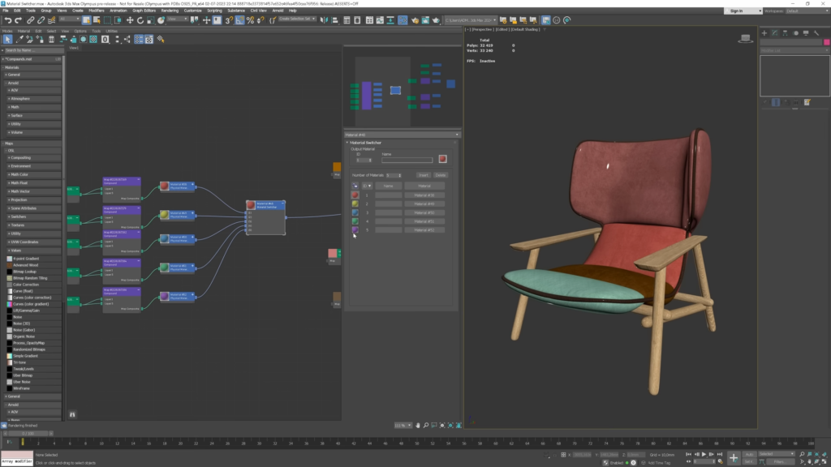831x467 pixels.
Task: Toggle Show Background in Preview icon
Action: [94, 39]
